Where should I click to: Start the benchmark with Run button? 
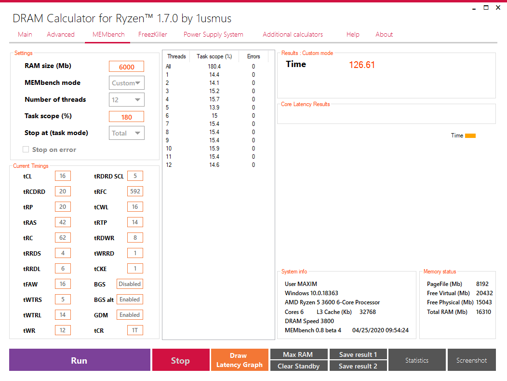(x=80, y=360)
